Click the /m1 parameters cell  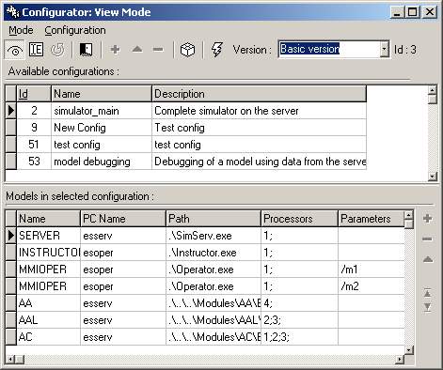point(372,270)
